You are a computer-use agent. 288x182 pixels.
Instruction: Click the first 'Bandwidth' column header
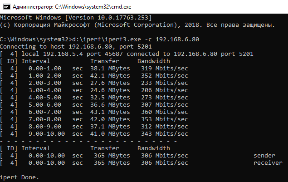tap(153, 61)
